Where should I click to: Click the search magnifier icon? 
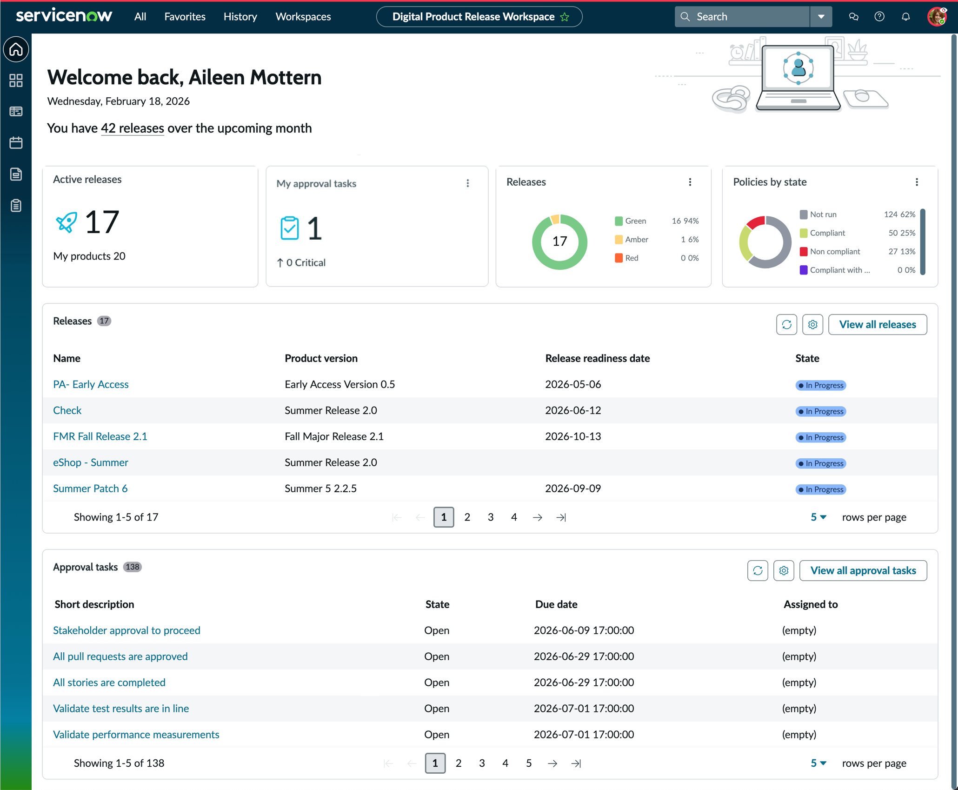click(685, 17)
